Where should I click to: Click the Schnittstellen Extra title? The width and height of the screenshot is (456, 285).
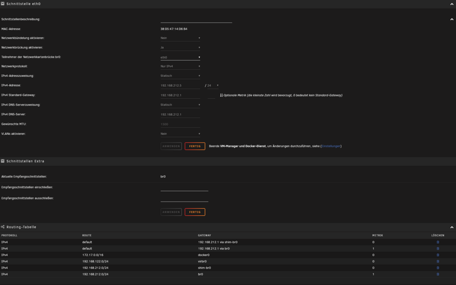click(x=25, y=161)
